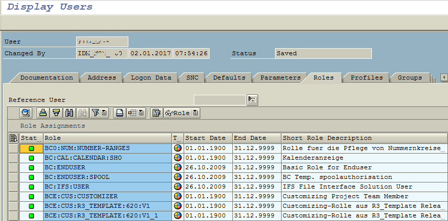Click description 'BC Temp. spoolauthorisation'
The width and height of the screenshot is (448, 221).
(337, 177)
